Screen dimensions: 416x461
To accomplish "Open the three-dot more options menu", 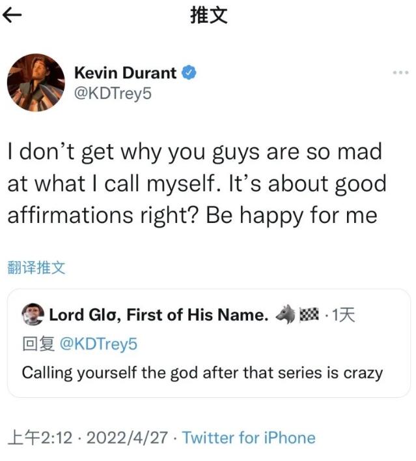I will [x=400, y=72].
